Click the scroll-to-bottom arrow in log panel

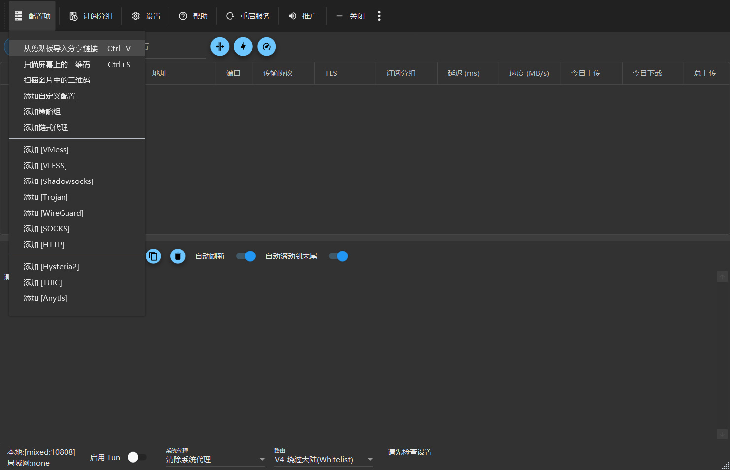[x=722, y=434]
